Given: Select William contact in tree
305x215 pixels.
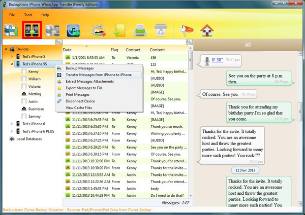Looking at the screenshot, I should pyautogui.click(x=35, y=79).
